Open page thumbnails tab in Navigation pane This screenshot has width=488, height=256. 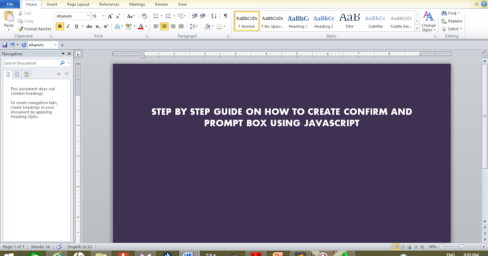tap(17, 74)
